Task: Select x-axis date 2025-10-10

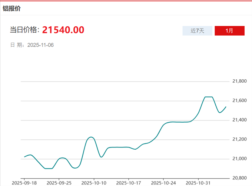Action: click(x=93, y=183)
